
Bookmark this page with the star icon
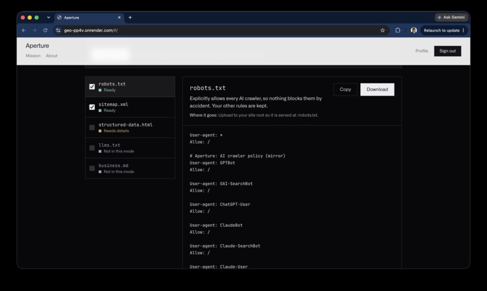[x=382, y=30]
